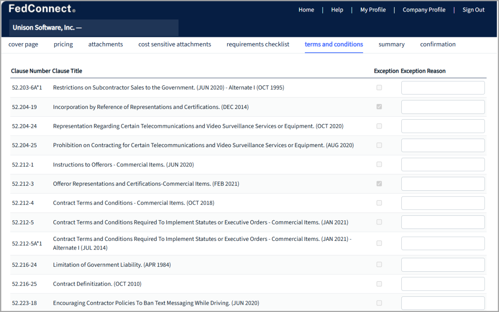Check Exception box for clause 52.204-24
The height and width of the screenshot is (312, 499).
(x=379, y=126)
